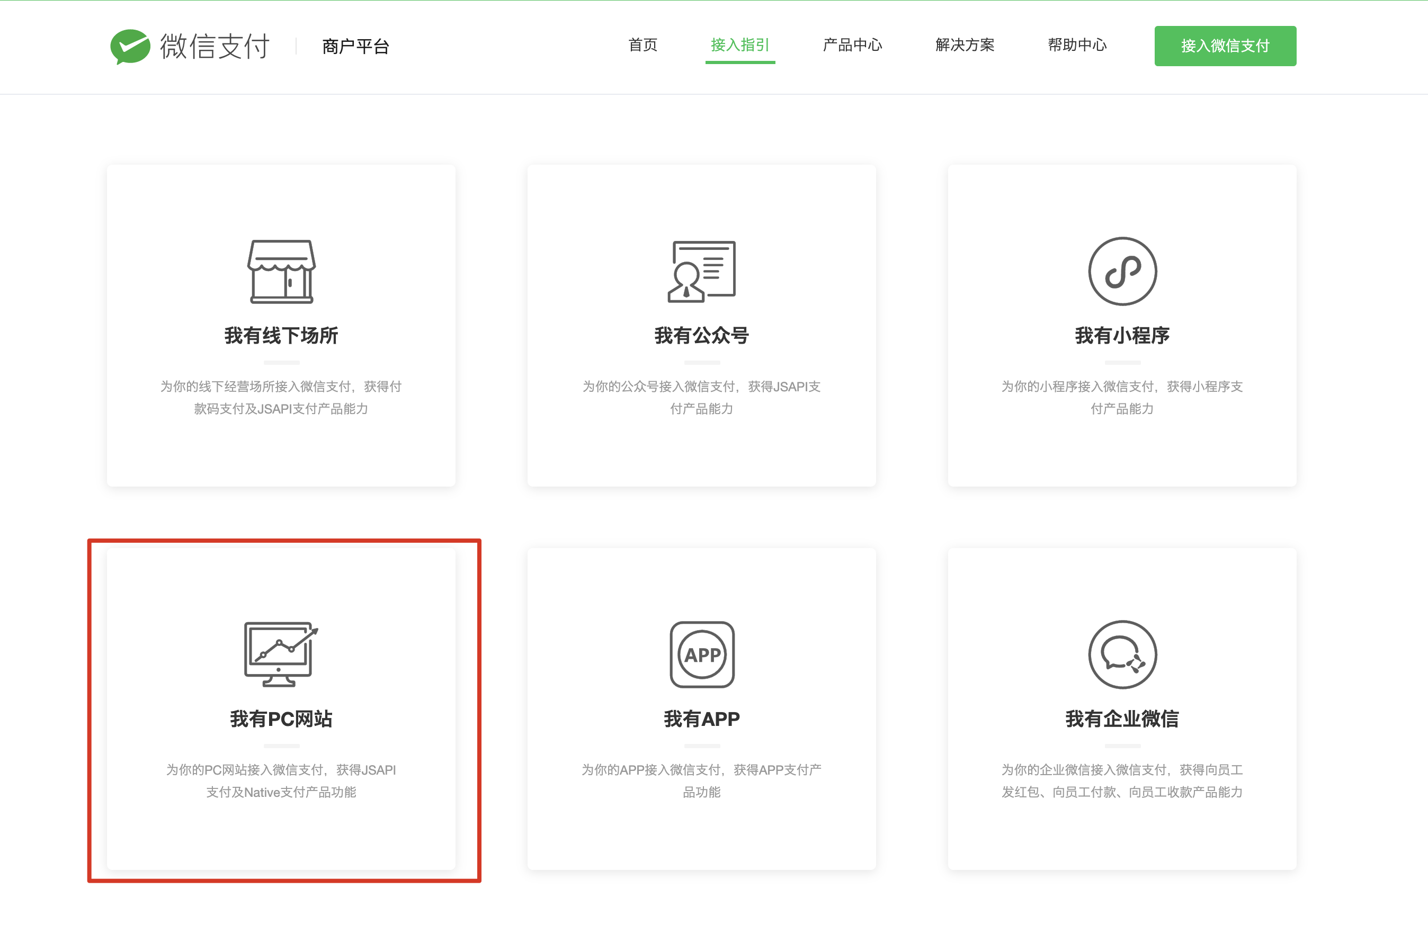Click the 我有PC网站 heading text

point(281,719)
